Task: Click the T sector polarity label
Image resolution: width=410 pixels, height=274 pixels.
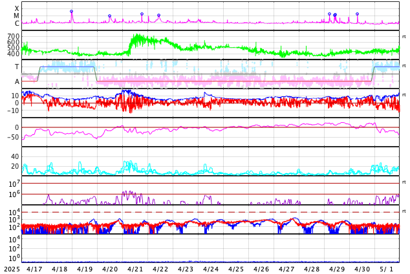Action: 17,67
